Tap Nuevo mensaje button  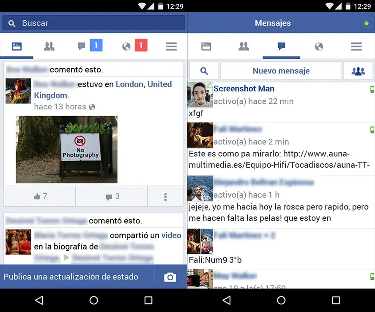281,71
